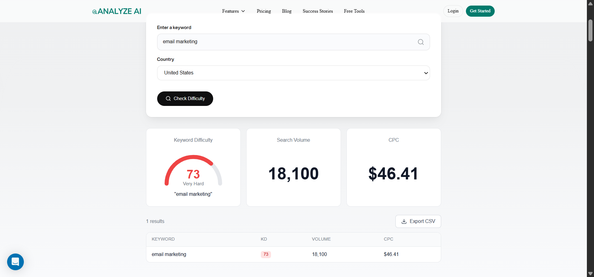This screenshot has width=594, height=277.
Task: Click the KEYWORD column header
Action: [163, 239]
